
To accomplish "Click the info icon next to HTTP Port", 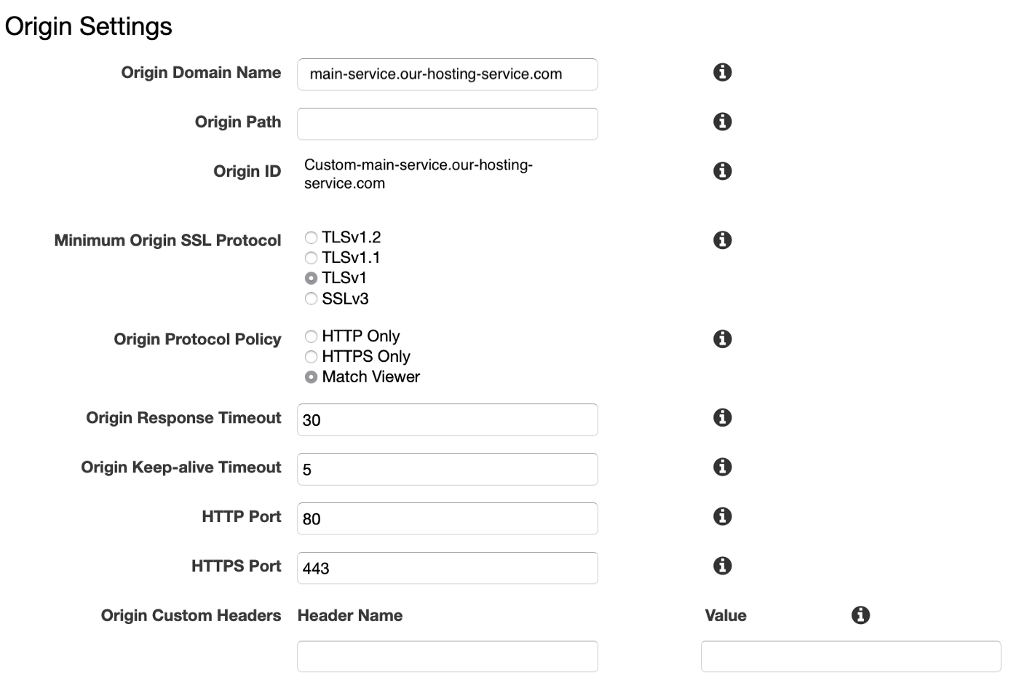I will 722,516.
